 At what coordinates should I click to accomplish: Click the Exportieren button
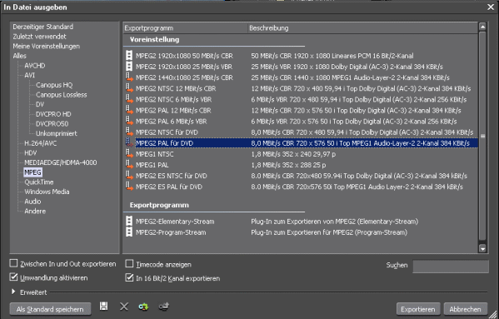[418, 309]
